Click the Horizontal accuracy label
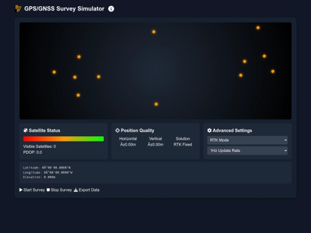 coord(128,139)
